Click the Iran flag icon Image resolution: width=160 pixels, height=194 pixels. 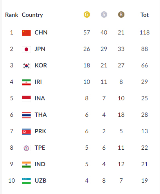(x=26, y=82)
